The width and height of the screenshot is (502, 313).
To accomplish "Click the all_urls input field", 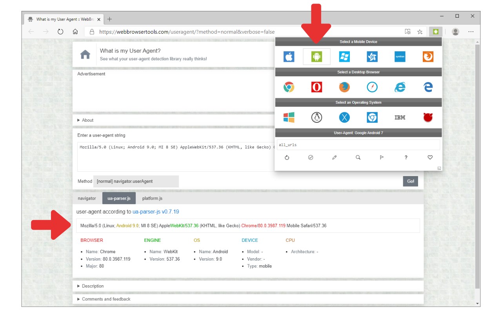I will [x=358, y=145].
